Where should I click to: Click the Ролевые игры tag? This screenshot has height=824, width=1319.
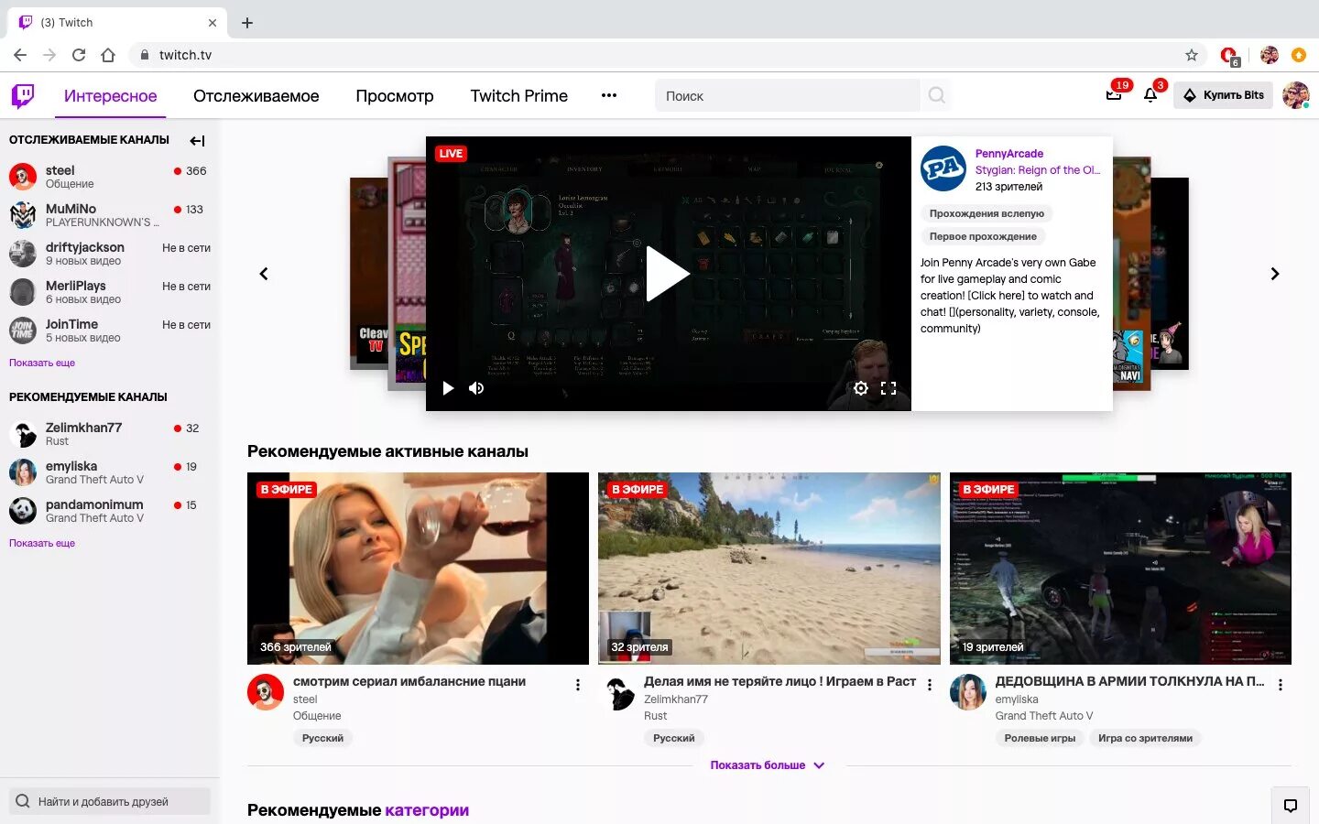1040,738
